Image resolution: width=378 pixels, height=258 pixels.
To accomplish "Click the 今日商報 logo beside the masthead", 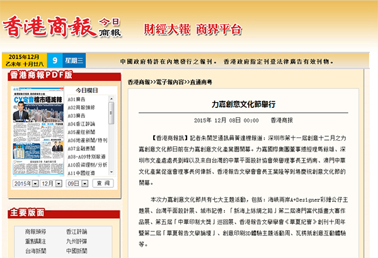I will [x=110, y=27].
